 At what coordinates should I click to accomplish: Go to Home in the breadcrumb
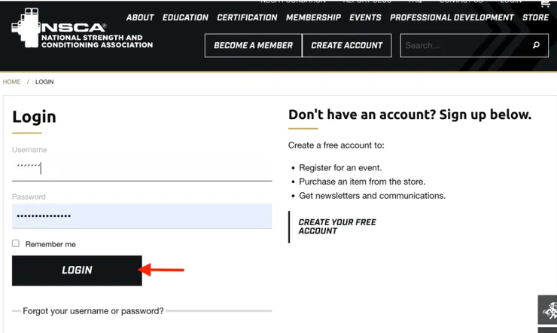(11, 81)
